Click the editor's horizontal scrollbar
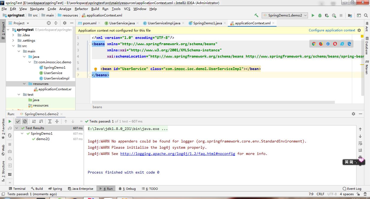The height and width of the screenshot is (199, 370). coord(213,102)
